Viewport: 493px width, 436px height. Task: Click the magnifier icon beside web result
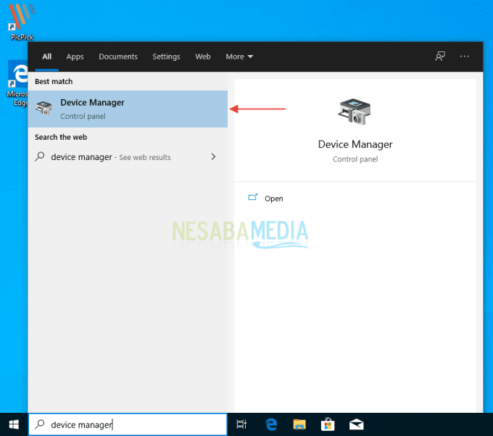click(x=40, y=156)
